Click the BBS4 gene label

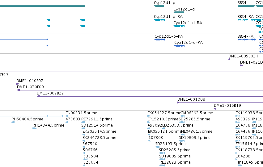click(242, 3)
